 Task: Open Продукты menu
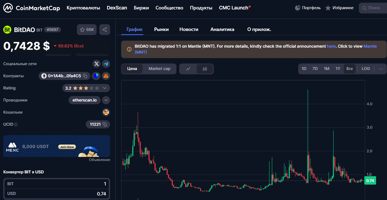click(x=201, y=8)
